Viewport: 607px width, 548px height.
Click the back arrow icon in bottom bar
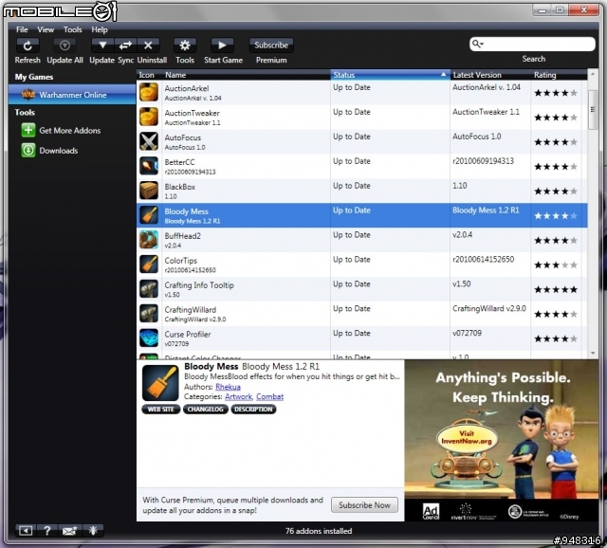pos(26,531)
